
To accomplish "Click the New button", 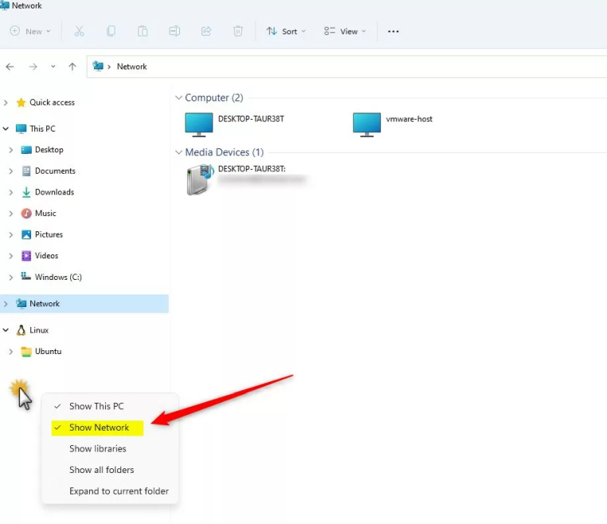I will pyautogui.click(x=30, y=31).
